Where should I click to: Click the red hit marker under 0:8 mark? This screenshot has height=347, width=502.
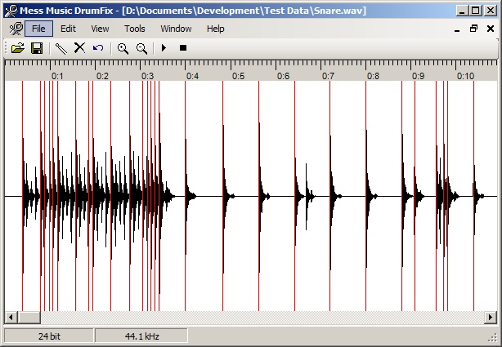366,196
